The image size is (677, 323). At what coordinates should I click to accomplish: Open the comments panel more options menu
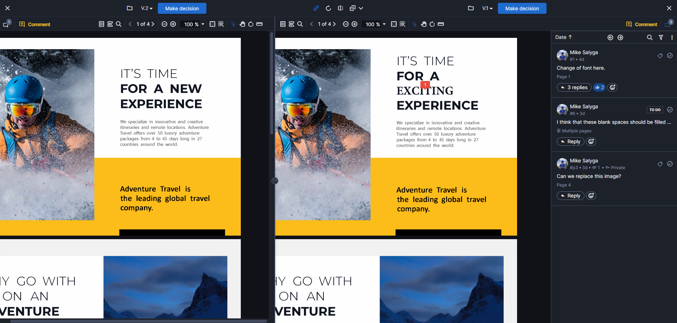672,37
